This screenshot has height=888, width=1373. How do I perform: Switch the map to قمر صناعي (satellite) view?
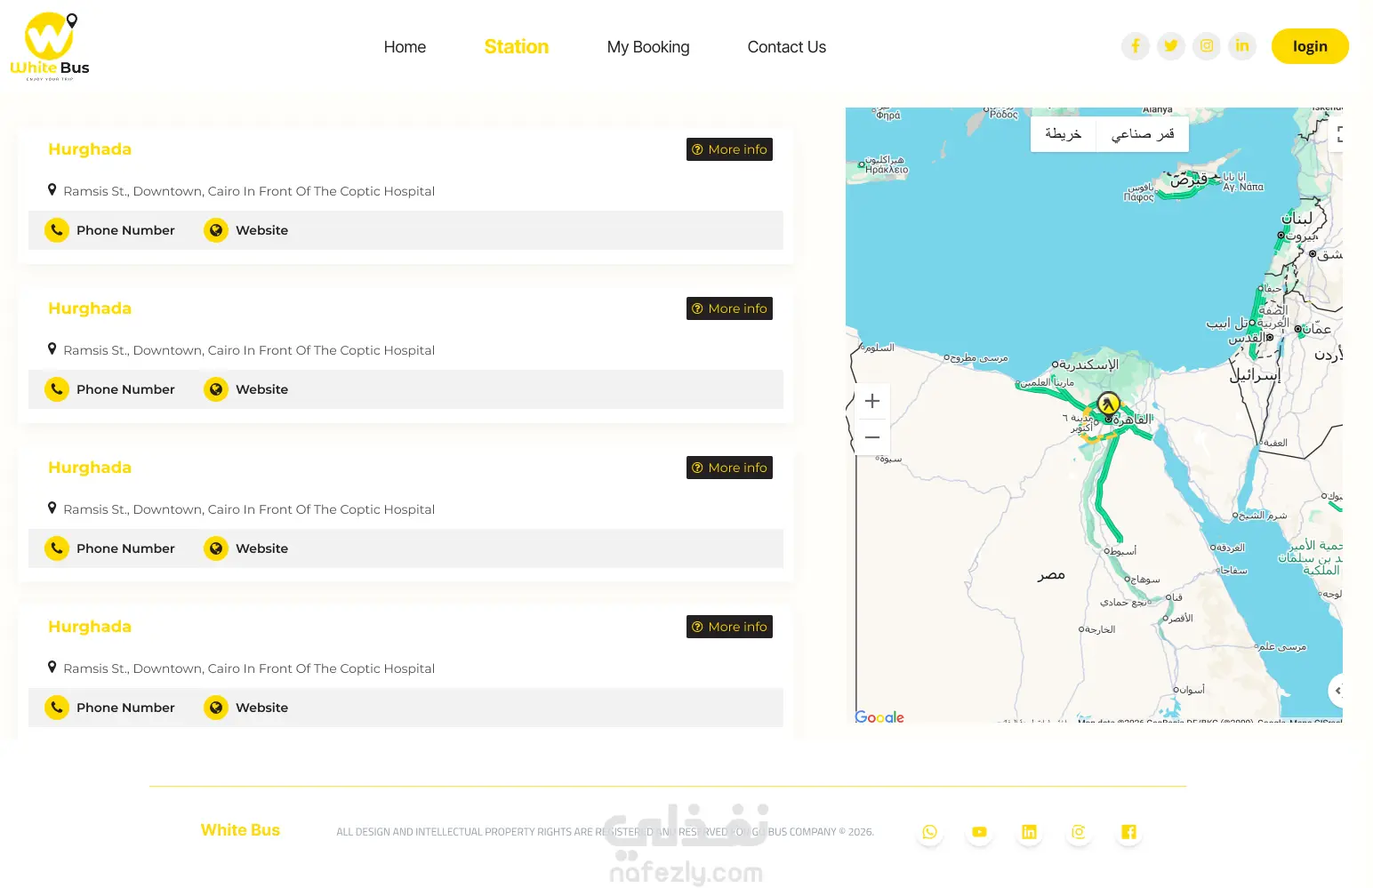pyautogui.click(x=1143, y=134)
